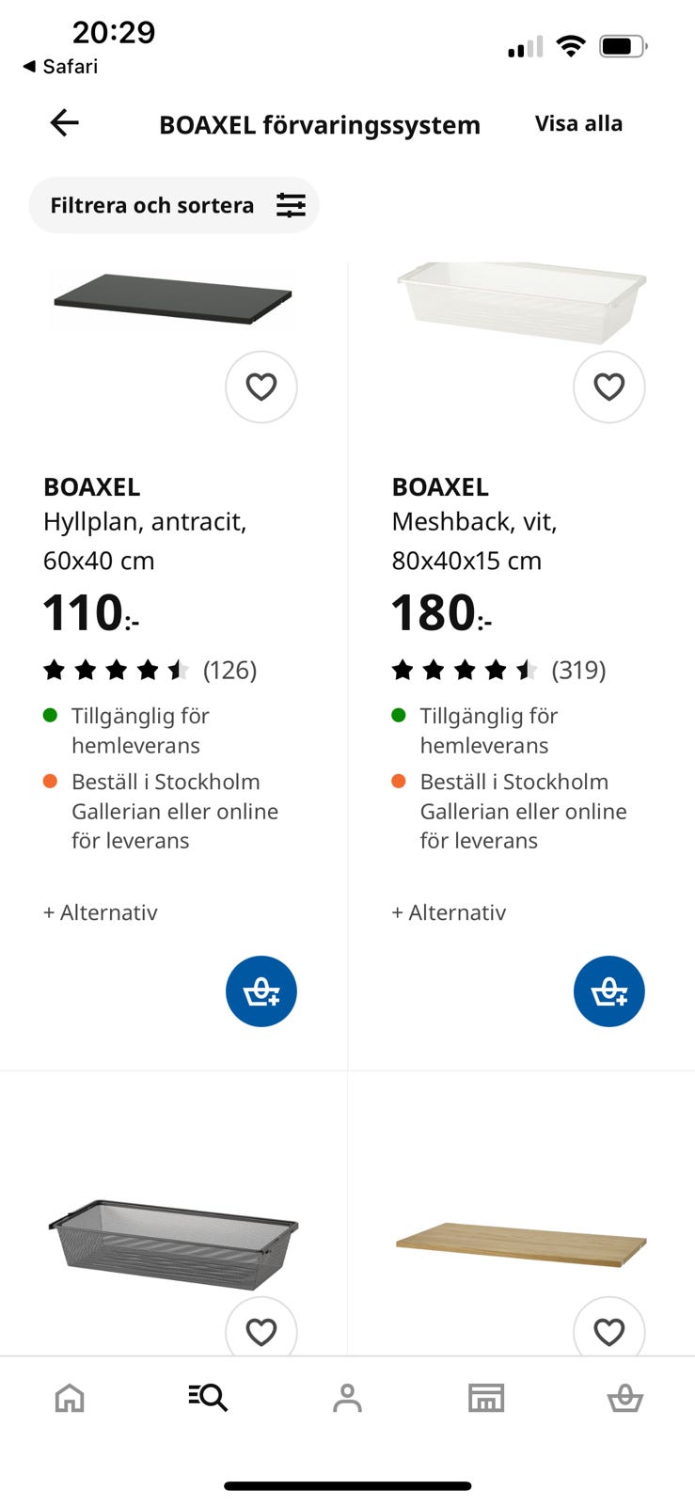Expand + Alternativ under the Hyllplan shelf

click(101, 912)
